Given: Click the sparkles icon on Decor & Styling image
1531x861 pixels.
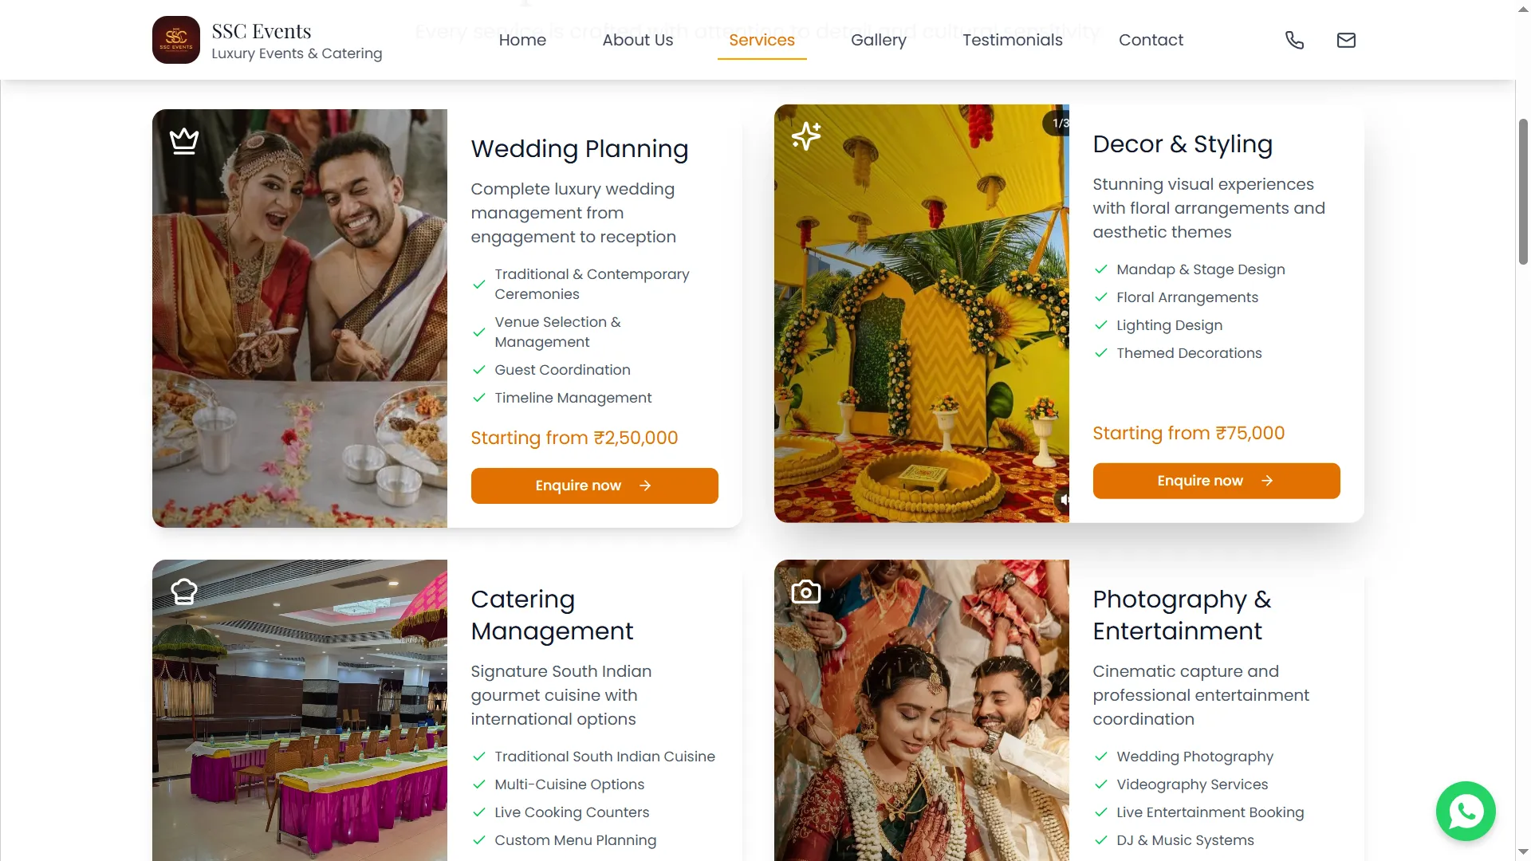Looking at the screenshot, I should coord(806,136).
